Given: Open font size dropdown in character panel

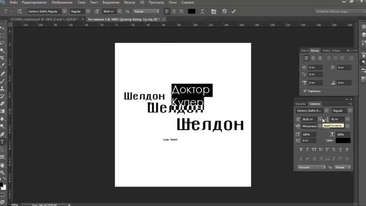Looking at the screenshot, I should 320,120.
